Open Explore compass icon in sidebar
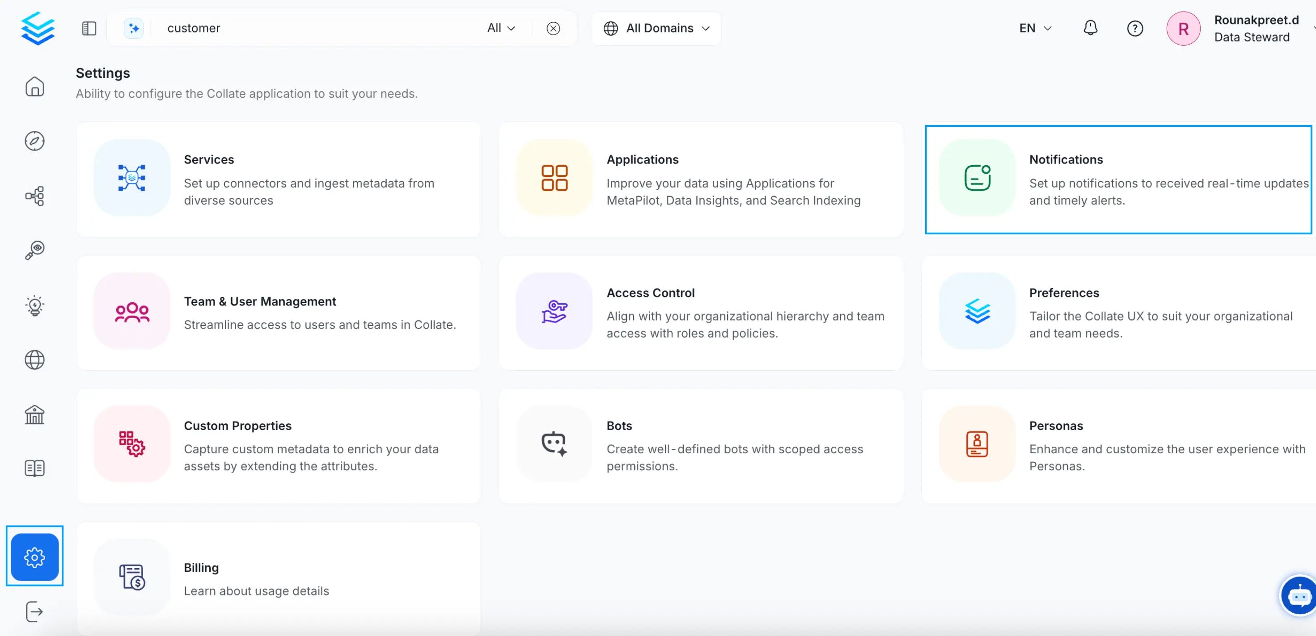 point(35,141)
